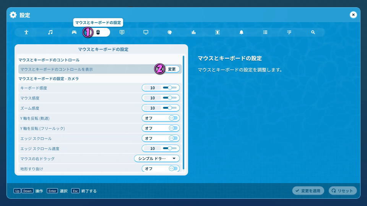Switch to the list settings tab

coord(265,32)
